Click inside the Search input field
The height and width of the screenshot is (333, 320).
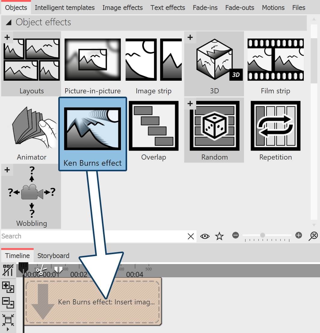point(90,236)
